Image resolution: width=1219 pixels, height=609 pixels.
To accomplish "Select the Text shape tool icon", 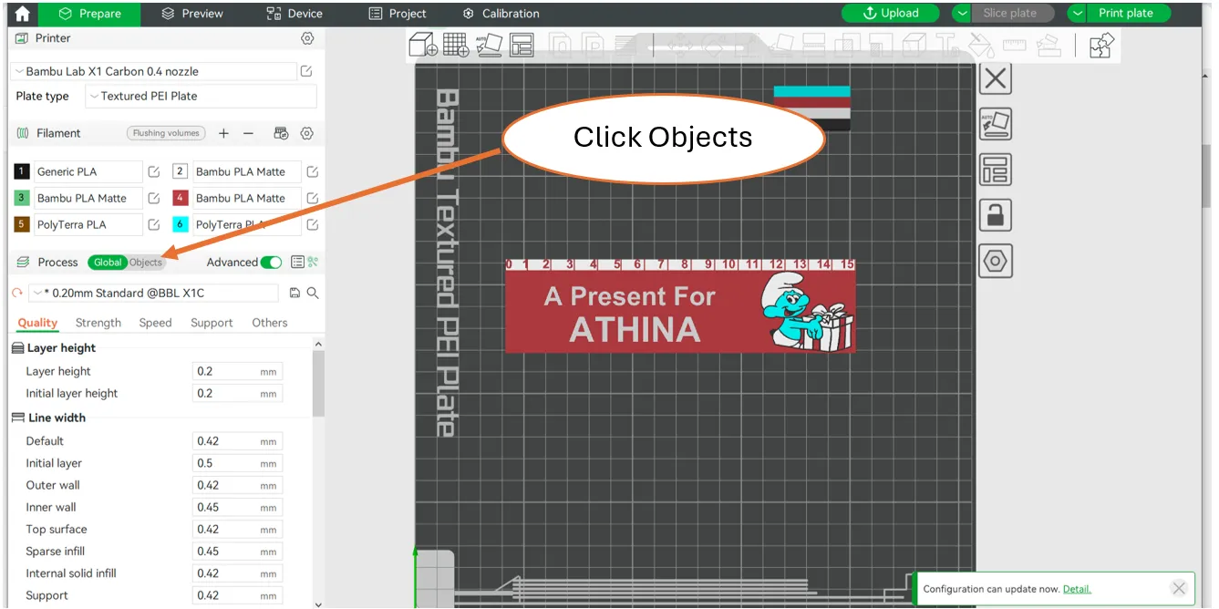I will click(x=947, y=45).
